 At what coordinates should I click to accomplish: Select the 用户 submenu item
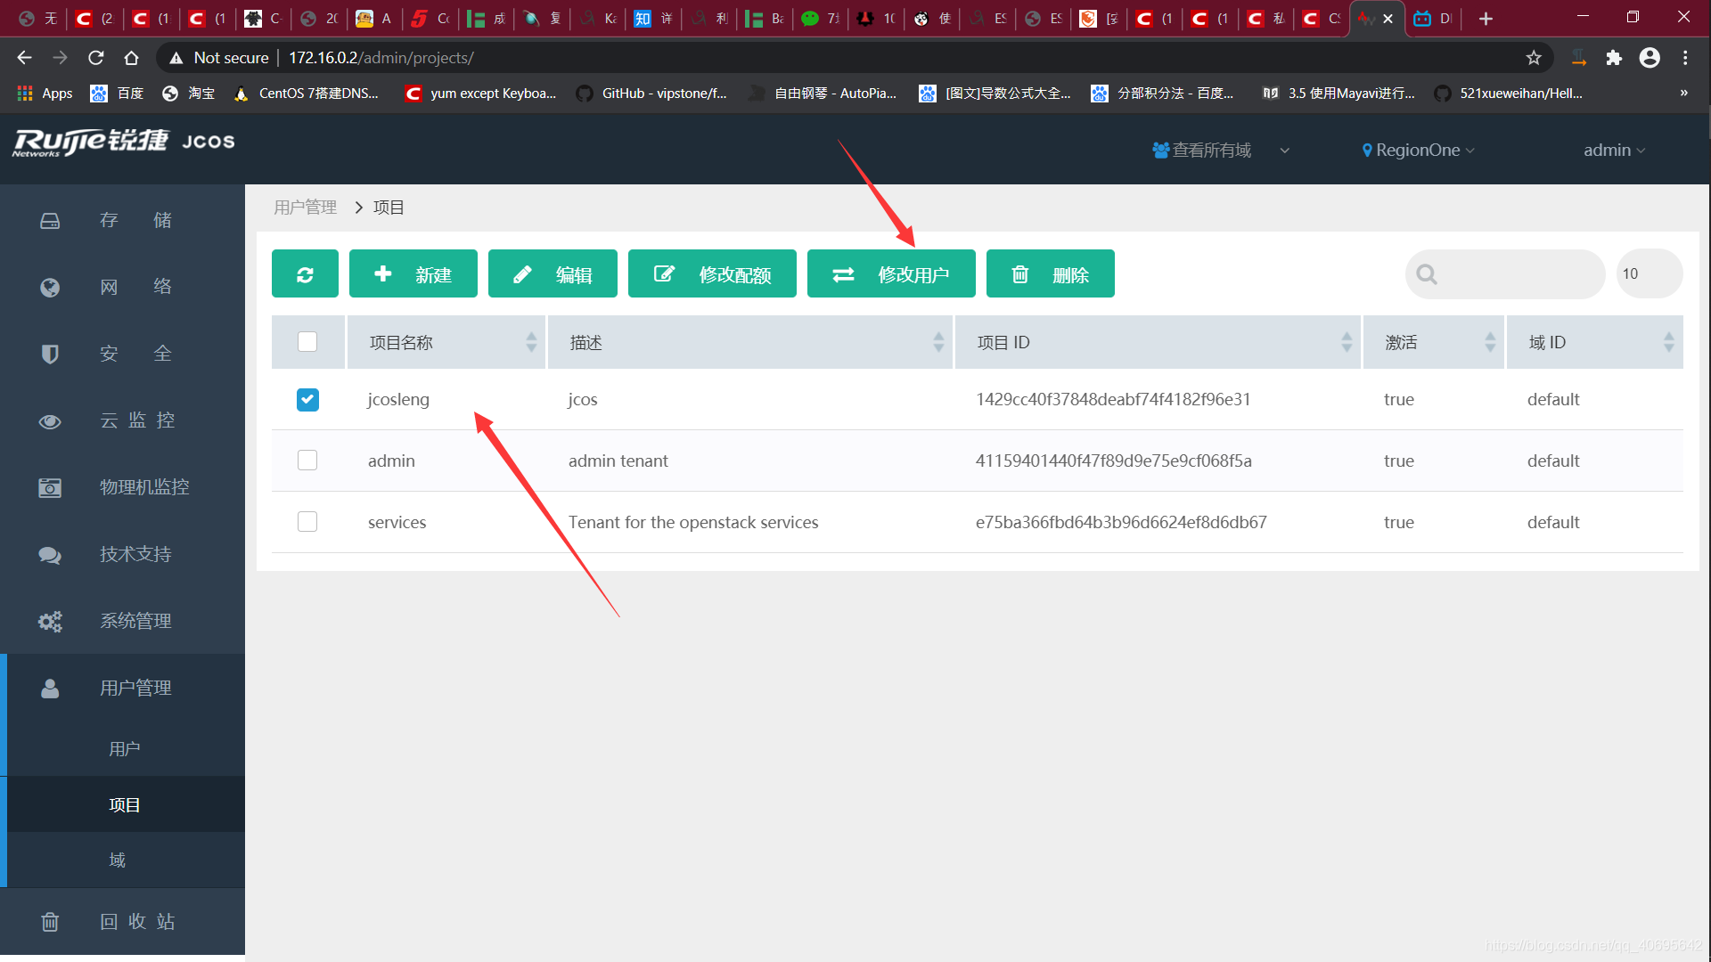tap(125, 749)
